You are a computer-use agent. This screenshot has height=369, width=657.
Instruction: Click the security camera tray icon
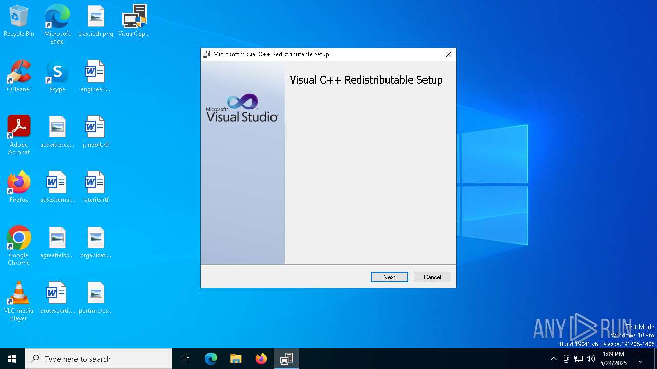[x=566, y=359]
